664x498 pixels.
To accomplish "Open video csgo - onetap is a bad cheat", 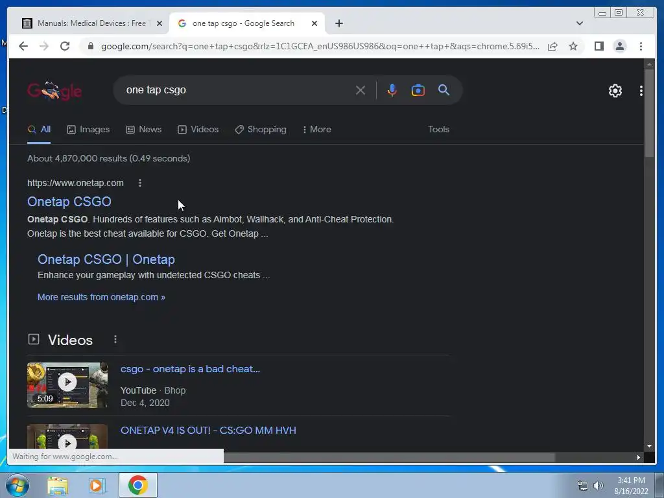I will [190, 369].
